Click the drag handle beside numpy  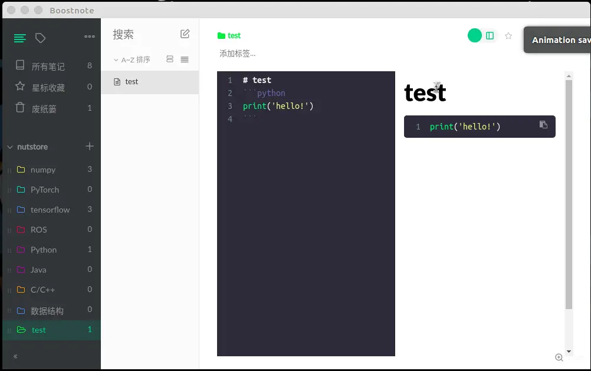point(9,170)
